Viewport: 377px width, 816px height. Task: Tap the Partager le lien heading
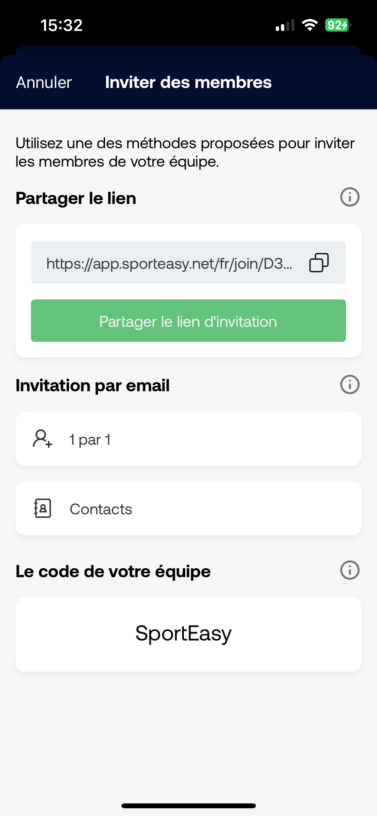76,198
